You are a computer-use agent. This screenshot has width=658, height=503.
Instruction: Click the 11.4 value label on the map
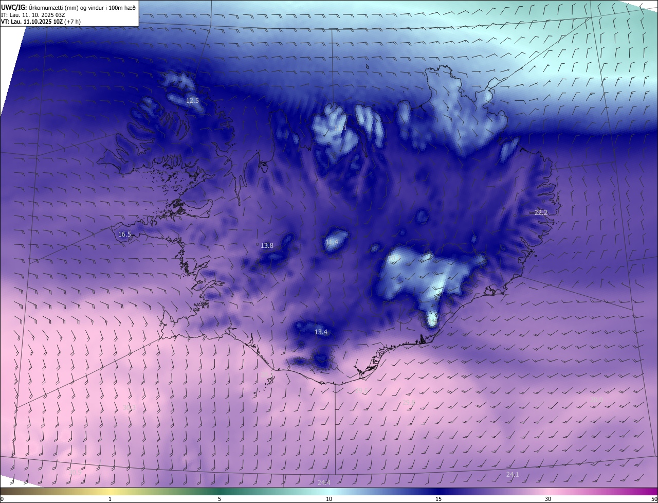(x=332, y=242)
